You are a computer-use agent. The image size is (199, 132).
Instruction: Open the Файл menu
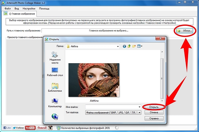[8, 9]
